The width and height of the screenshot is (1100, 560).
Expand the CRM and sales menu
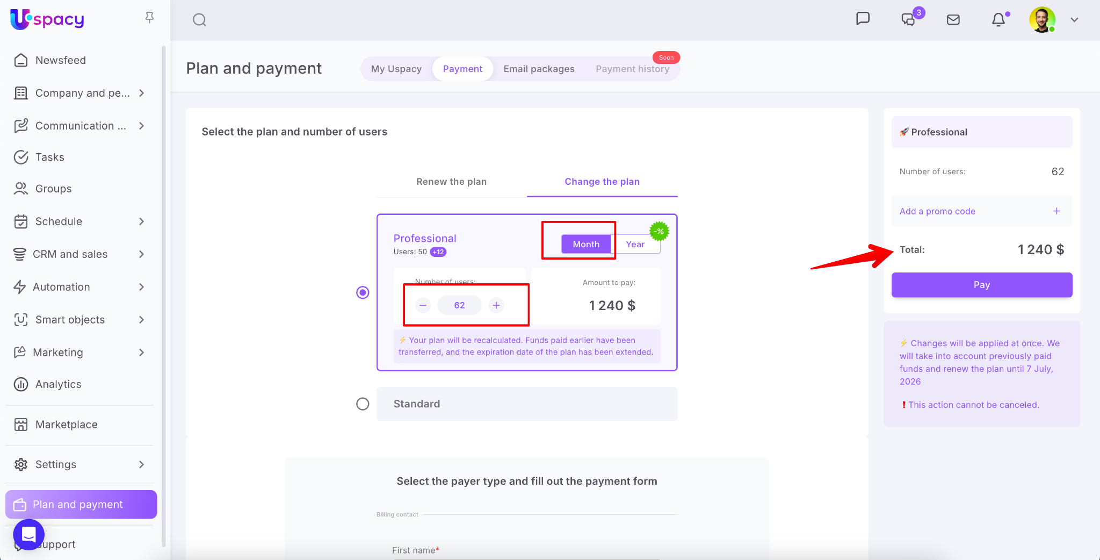(x=141, y=254)
